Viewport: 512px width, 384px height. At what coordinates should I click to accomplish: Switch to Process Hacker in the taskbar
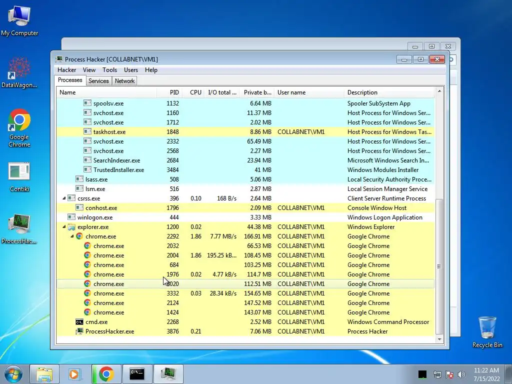[168, 374]
